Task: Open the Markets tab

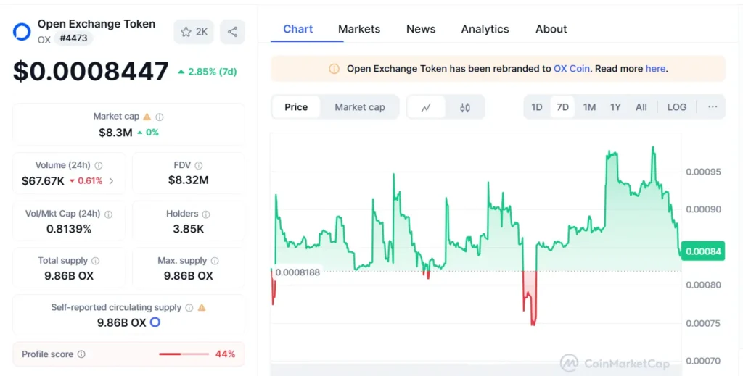Action: coord(359,29)
